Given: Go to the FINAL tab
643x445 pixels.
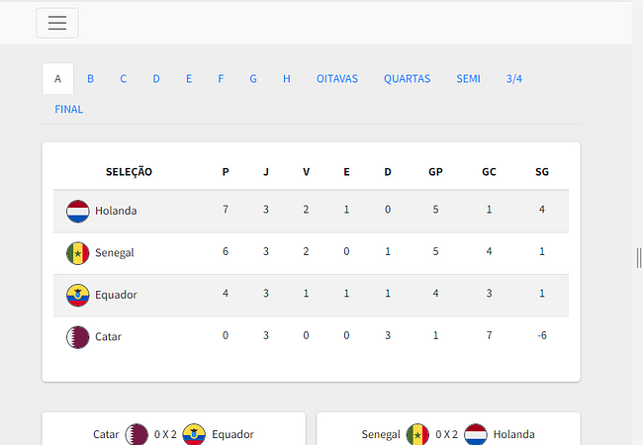Looking at the screenshot, I should (69, 109).
